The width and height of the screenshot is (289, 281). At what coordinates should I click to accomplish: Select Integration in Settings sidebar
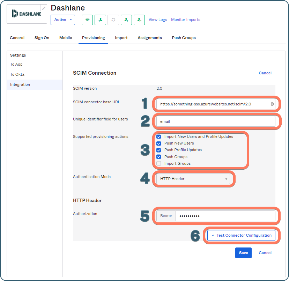[35, 84]
